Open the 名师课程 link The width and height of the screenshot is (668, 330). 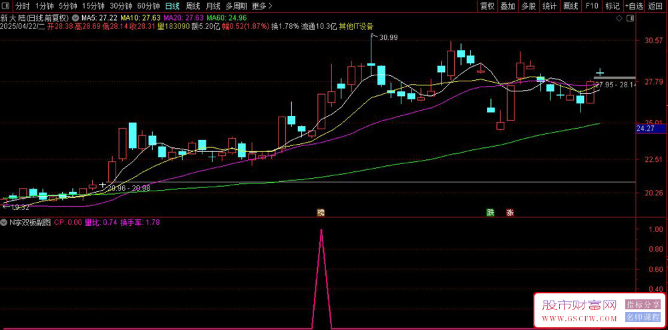click(643, 317)
